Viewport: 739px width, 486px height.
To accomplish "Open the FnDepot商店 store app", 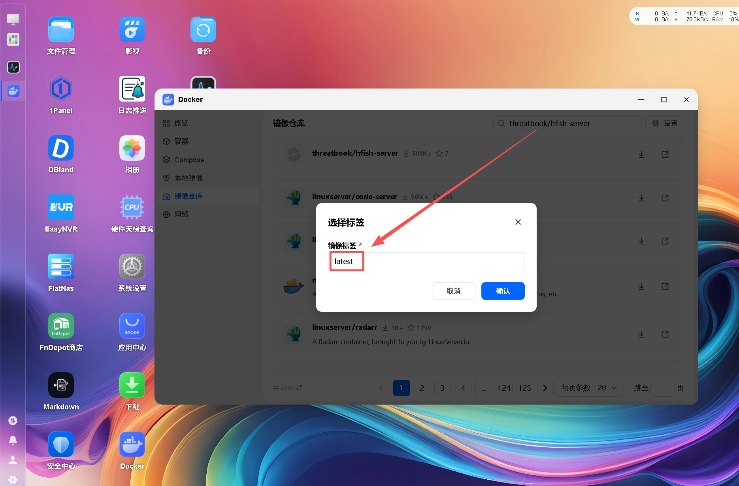I will point(61,326).
